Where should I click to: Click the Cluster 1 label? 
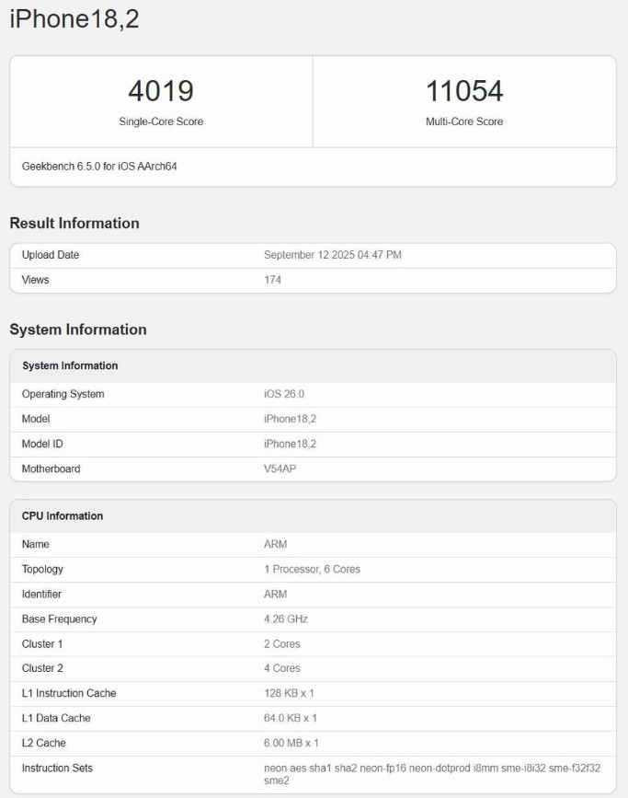(x=42, y=643)
